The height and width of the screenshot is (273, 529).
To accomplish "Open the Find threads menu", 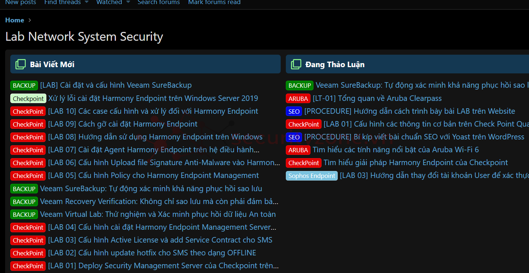I will click(x=63, y=2).
